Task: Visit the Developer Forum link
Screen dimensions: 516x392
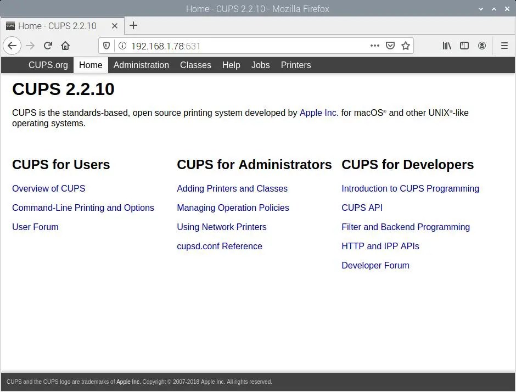Action: pyautogui.click(x=375, y=265)
